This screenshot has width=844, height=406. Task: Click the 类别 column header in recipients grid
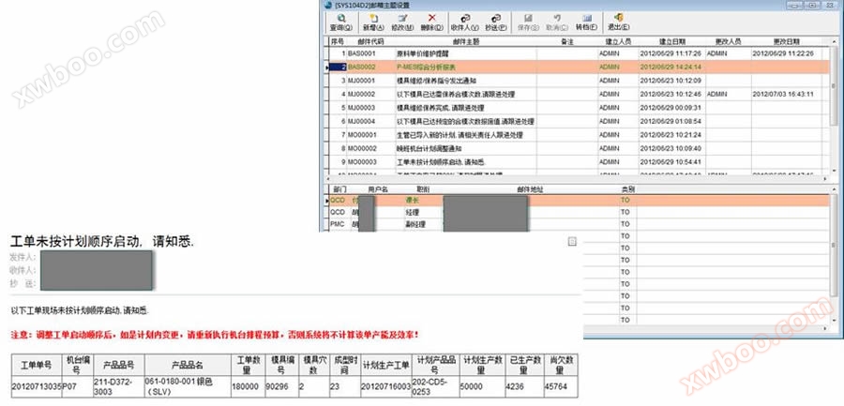coord(627,189)
